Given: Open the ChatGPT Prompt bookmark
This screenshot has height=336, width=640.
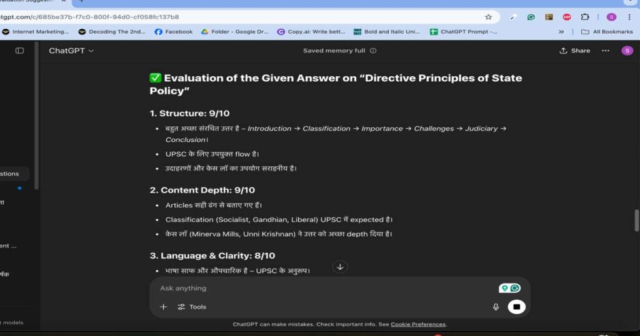Looking at the screenshot, I should tap(464, 31).
